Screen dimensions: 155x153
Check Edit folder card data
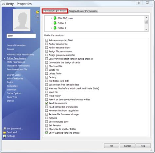(47, 81)
